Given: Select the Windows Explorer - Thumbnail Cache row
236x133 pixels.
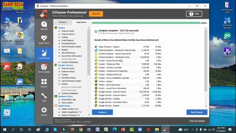Looking at the screenshot, I should [128, 57].
